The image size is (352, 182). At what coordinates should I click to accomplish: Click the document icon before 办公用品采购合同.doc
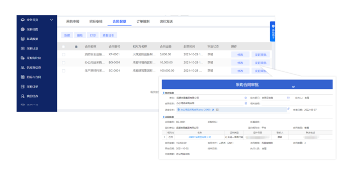(179, 110)
